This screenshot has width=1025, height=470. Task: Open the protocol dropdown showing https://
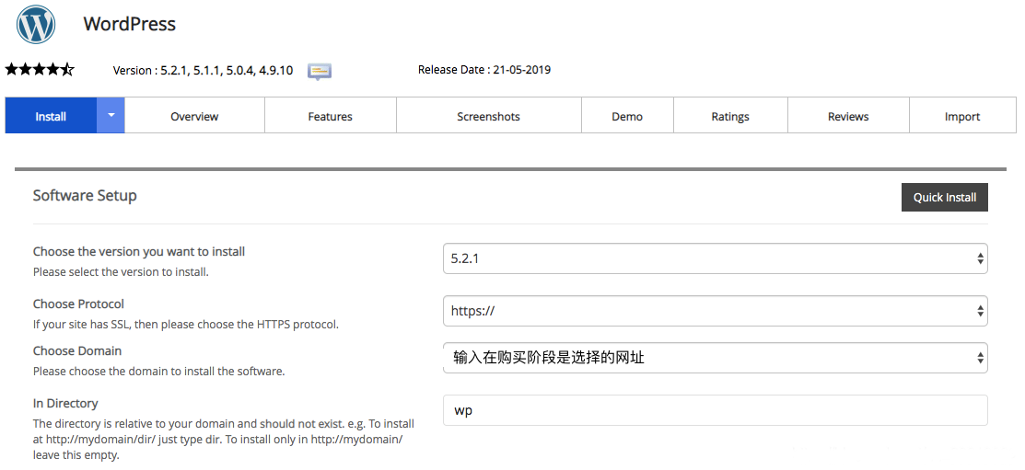(716, 311)
